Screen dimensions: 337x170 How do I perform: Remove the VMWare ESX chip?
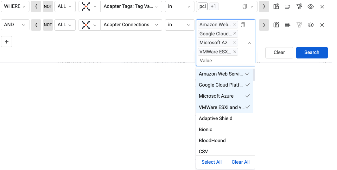(x=235, y=52)
